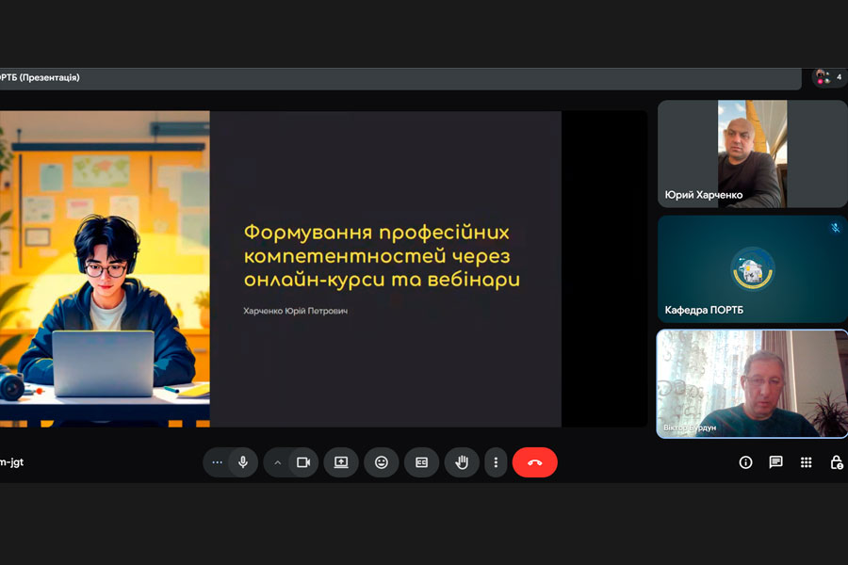Click Харченко Юрій Петрович subtitle text
Image resolution: width=848 pixels, height=565 pixels.
295,311
